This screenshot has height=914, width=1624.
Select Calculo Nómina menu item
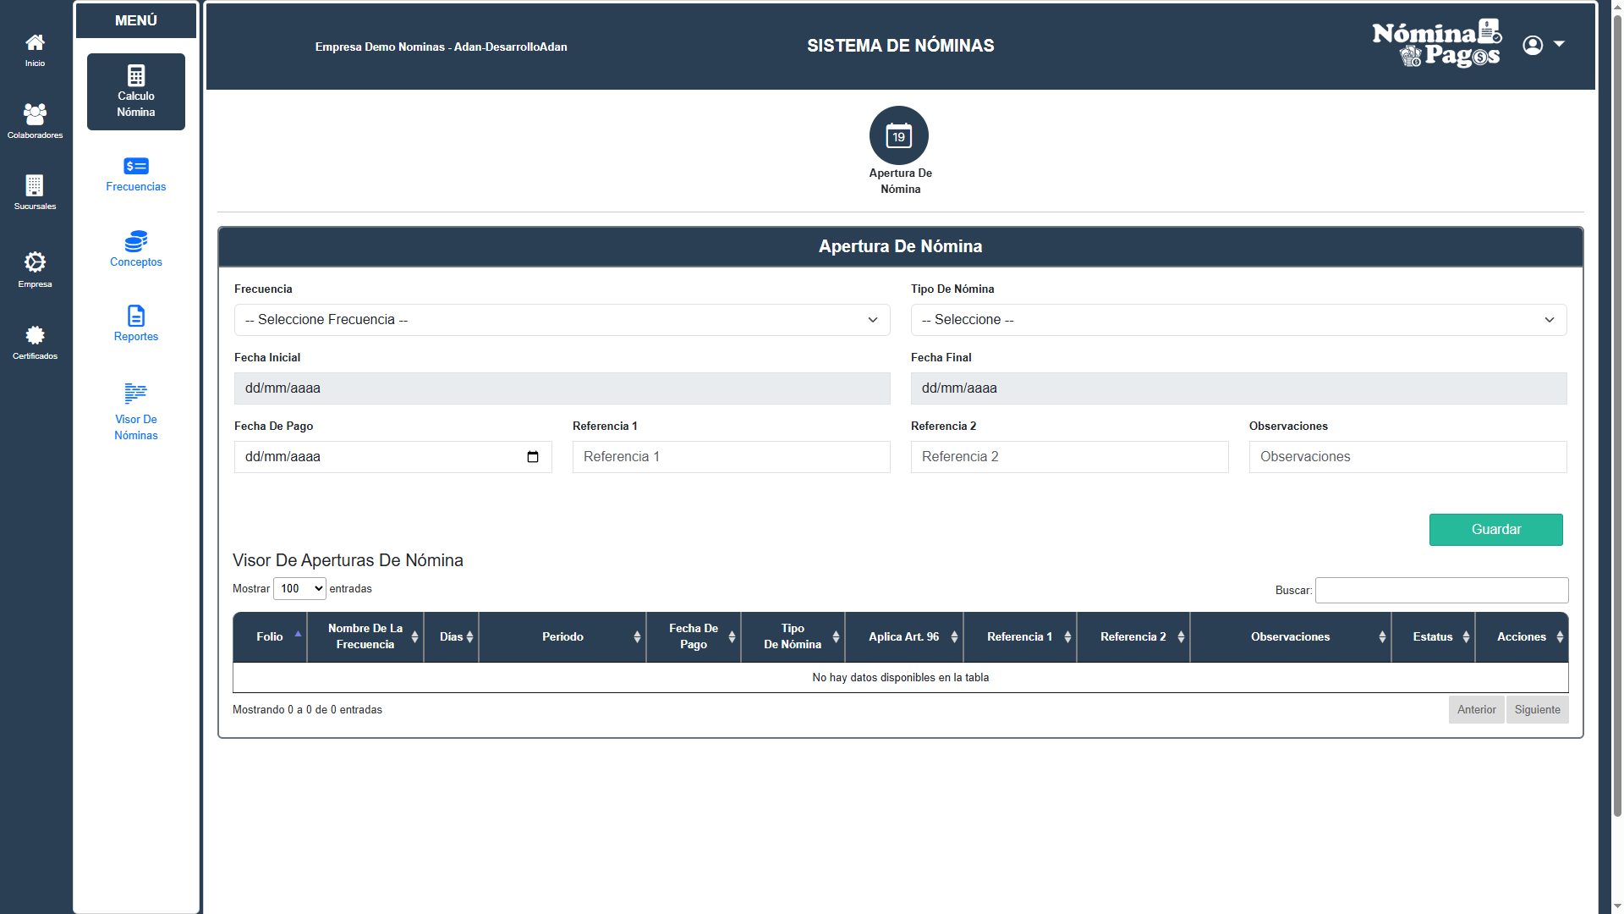click(x=135, y=91)
